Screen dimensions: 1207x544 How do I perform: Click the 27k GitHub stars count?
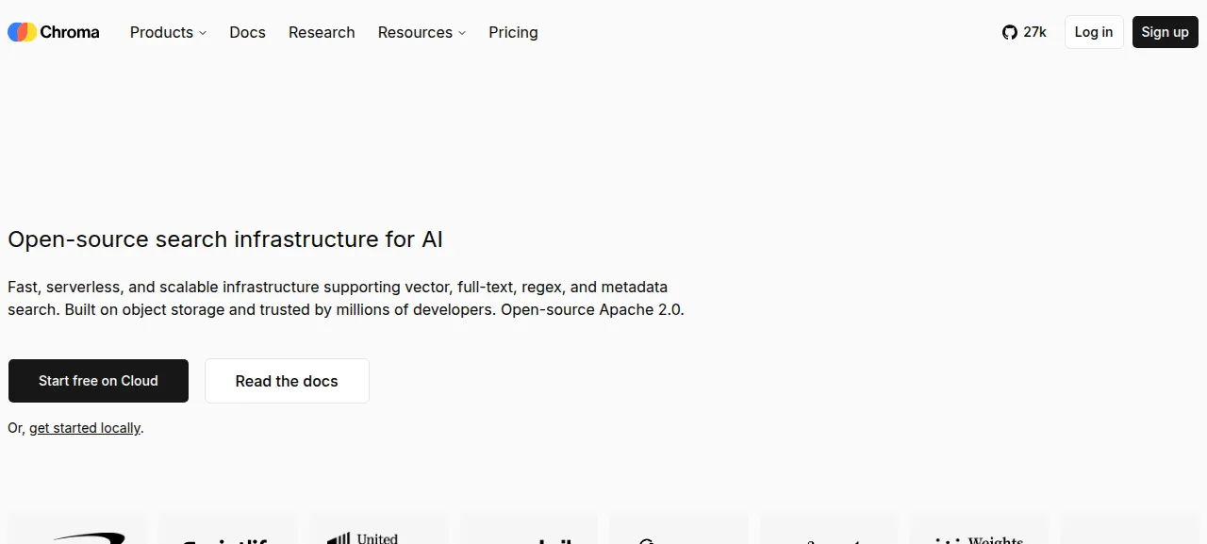(x=1034, y=32)
